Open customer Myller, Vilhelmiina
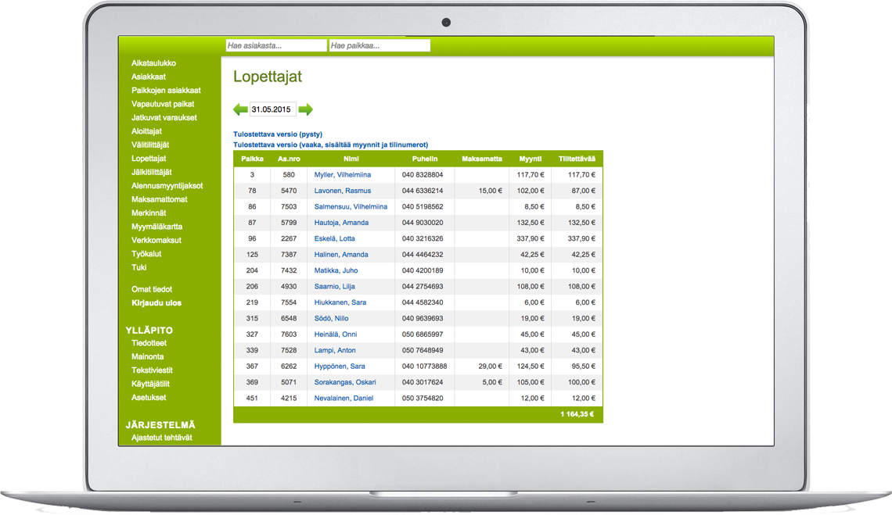The height and width of the screenshot is (515, 892). (x=343, y=175)
